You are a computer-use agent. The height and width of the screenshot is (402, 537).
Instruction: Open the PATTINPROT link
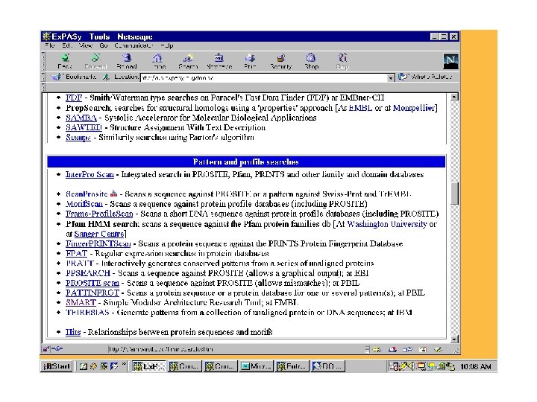(x=92, y=293)
